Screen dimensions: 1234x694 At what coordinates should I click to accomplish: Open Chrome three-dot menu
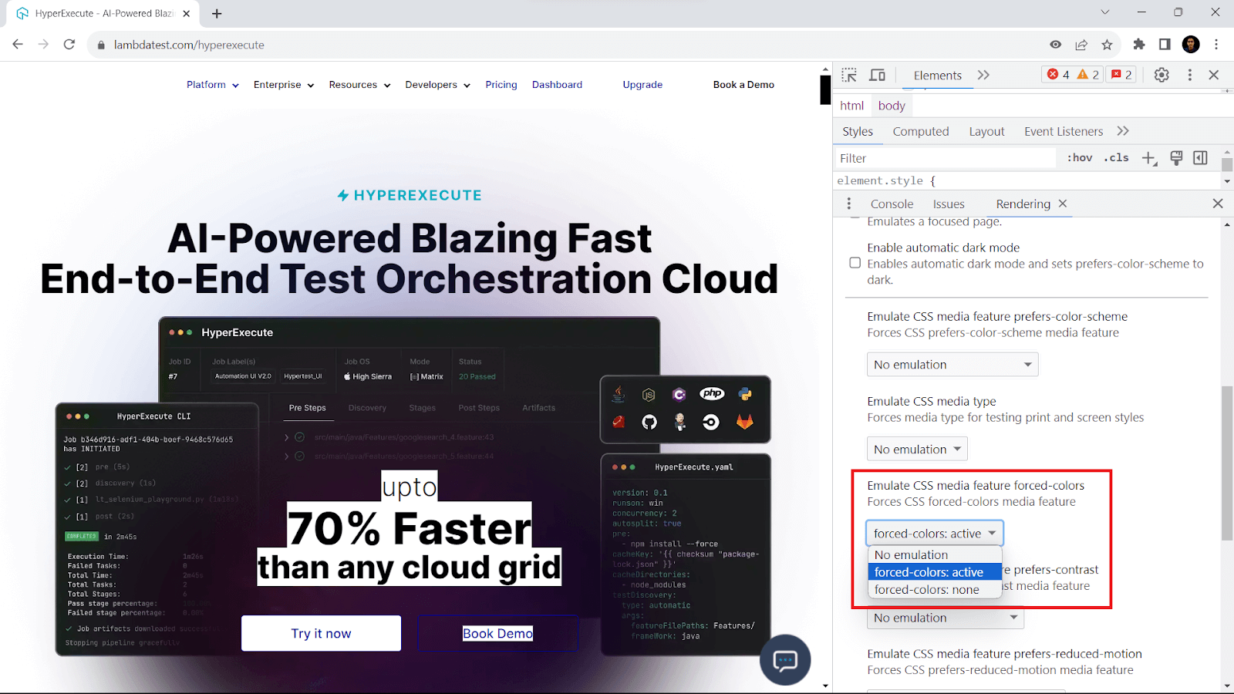coord(1217,45)
